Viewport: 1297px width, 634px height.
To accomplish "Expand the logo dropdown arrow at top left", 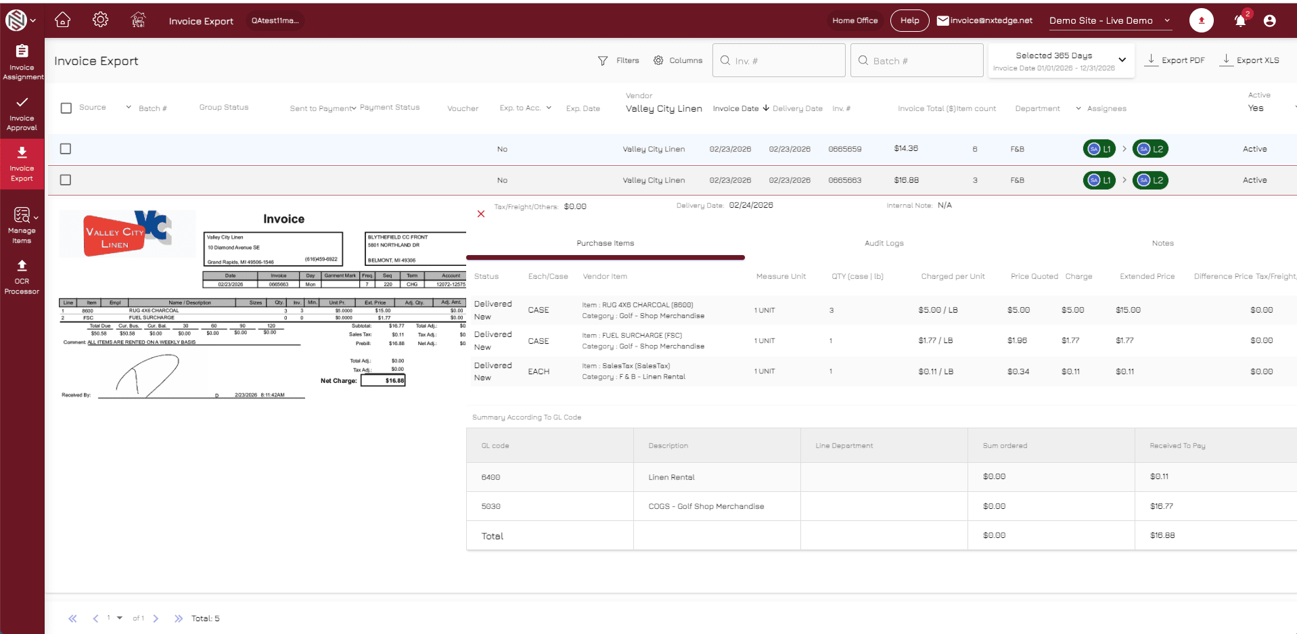I will pos(33,21).
